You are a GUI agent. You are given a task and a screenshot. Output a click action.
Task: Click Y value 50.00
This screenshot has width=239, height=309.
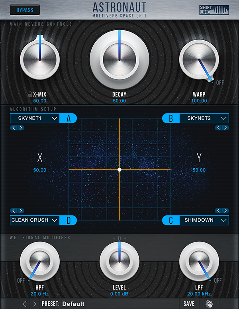(x=199, y=170)
